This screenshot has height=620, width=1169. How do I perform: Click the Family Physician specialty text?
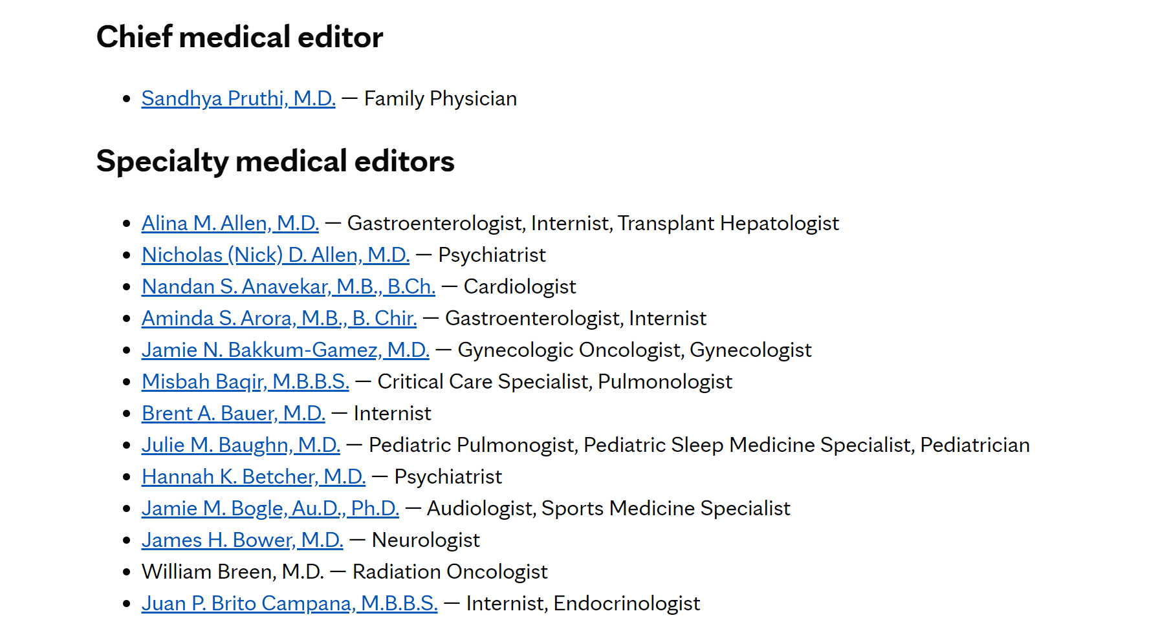[440, 99]
